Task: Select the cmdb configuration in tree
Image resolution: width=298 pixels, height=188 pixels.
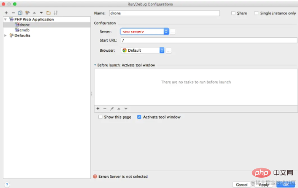Action: click(24, 30)
